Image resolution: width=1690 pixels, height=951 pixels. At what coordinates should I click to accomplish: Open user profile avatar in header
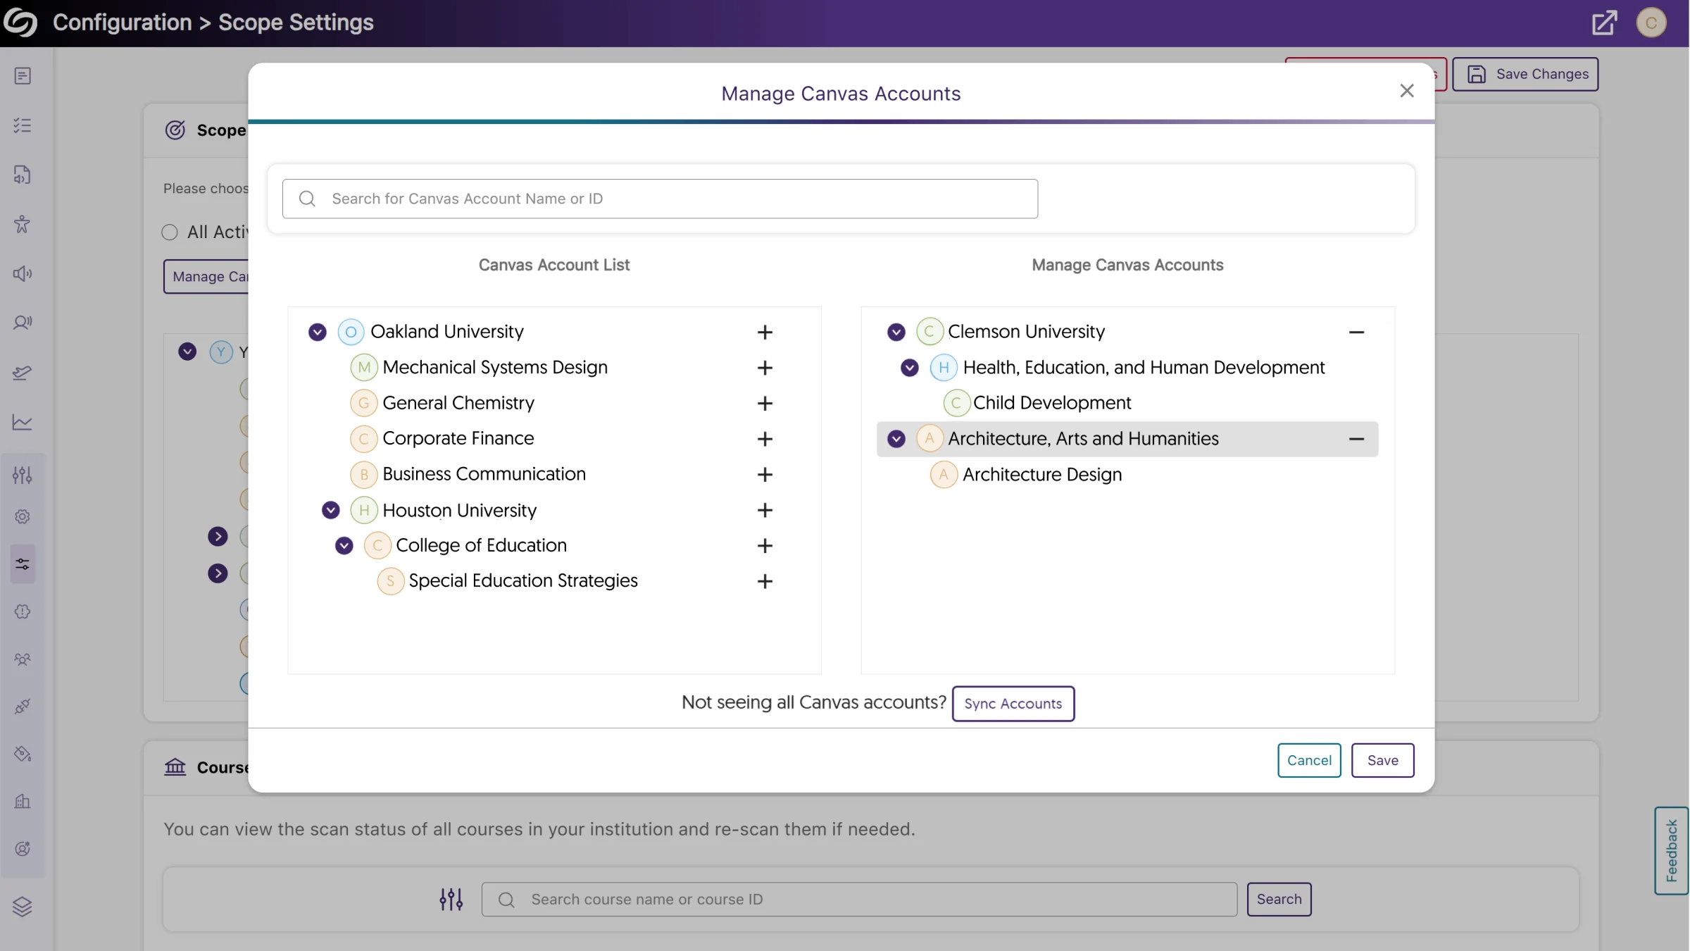(1651, 23)
